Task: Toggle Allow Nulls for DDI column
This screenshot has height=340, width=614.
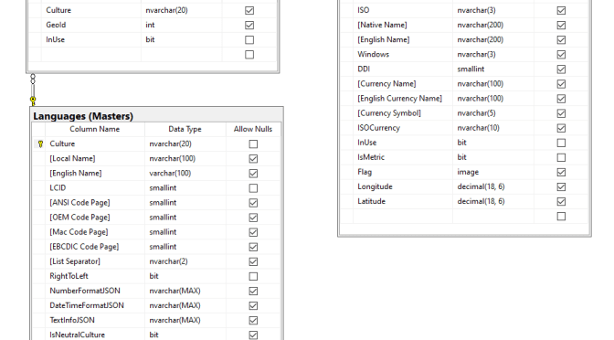Action: [561, 69]
